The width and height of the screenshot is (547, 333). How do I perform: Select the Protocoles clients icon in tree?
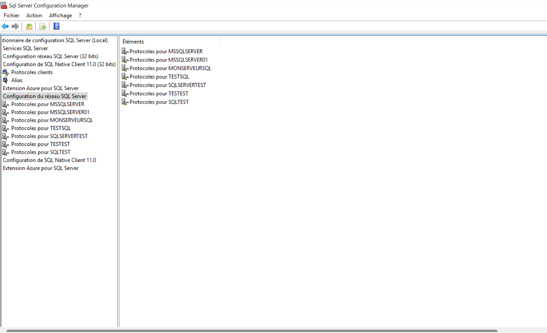(5, 72)
